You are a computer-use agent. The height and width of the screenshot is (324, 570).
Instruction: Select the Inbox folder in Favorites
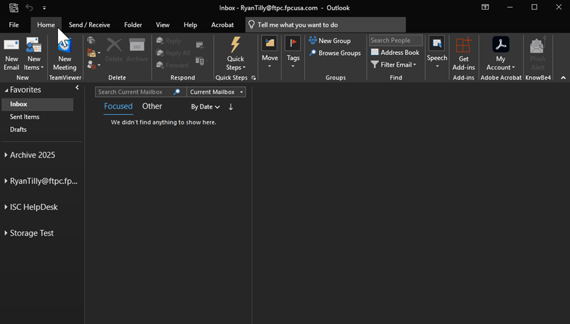(x=38, y=104)
